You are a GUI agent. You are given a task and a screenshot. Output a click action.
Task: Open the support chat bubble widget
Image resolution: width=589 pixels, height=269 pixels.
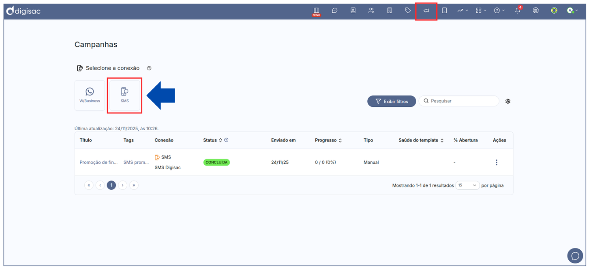click(575, 256)
